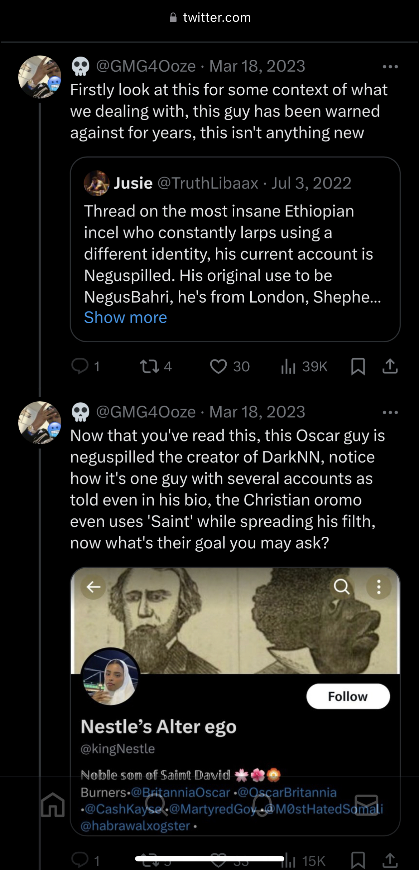Viewport: 419px width, 870px height.
Task: Open @TruthLibaax quoted tweet author
Action: (x=208, y=183)
